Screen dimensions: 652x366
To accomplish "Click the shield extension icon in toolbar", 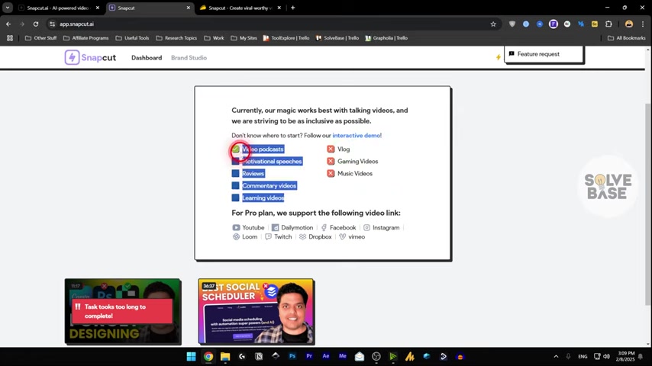I will (x=512, y=24).
